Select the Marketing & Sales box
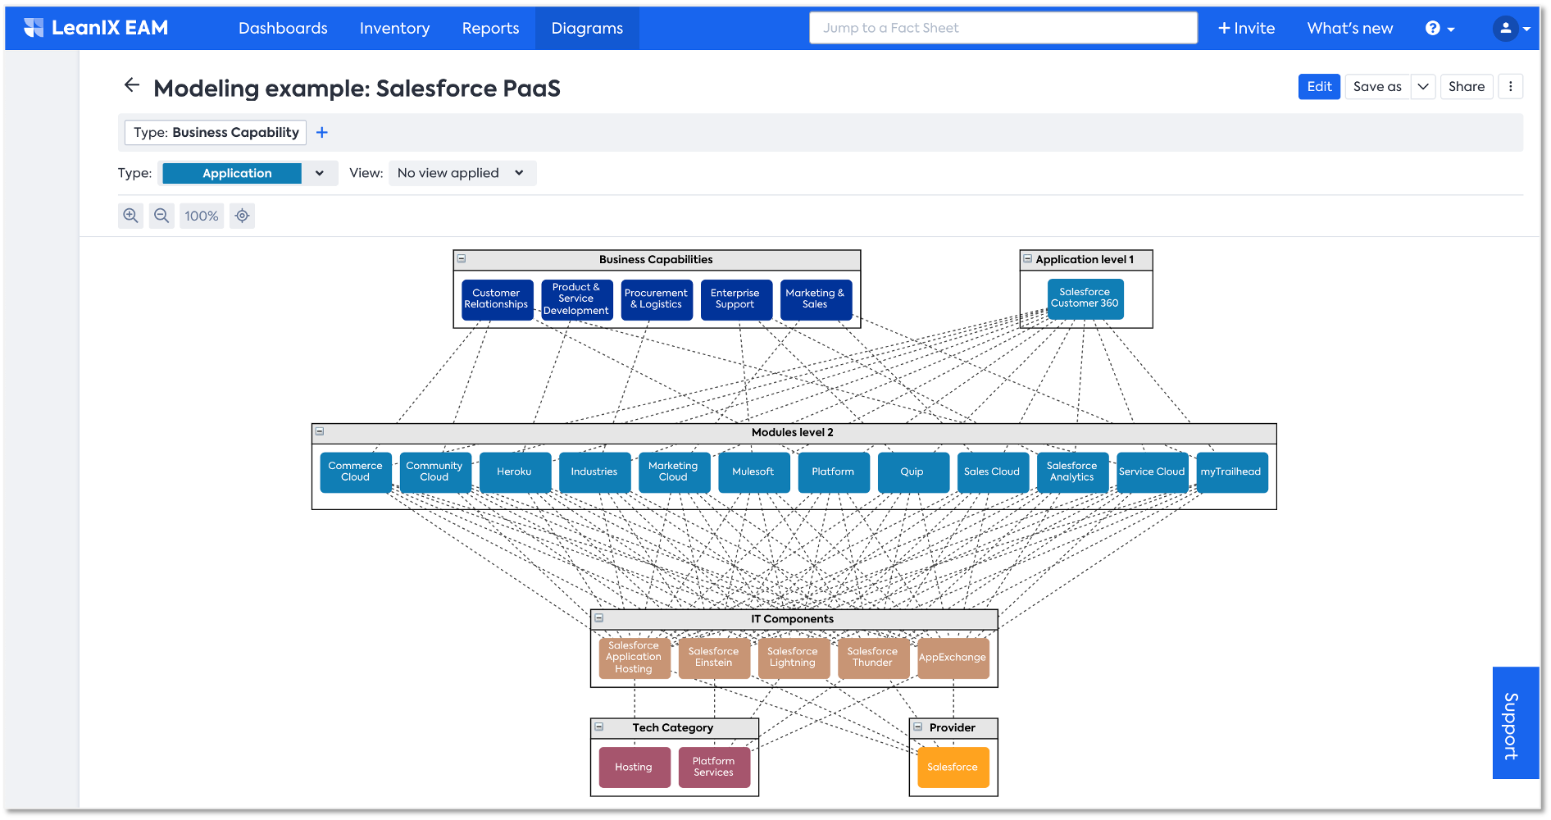 815,299
